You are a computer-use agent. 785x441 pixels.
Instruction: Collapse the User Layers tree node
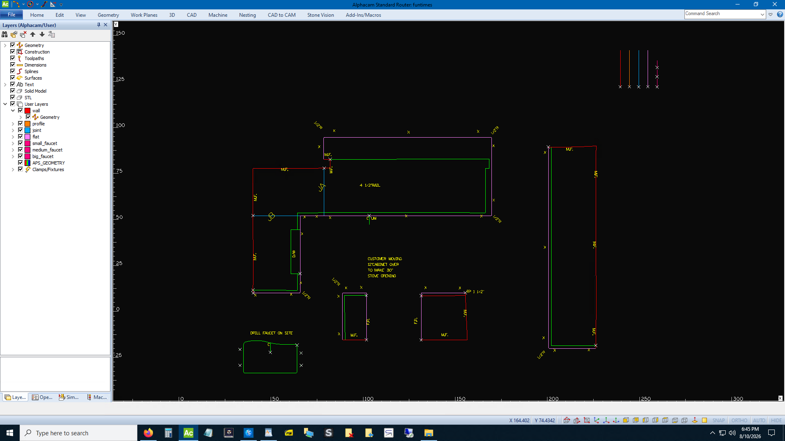tap(5, 104)
